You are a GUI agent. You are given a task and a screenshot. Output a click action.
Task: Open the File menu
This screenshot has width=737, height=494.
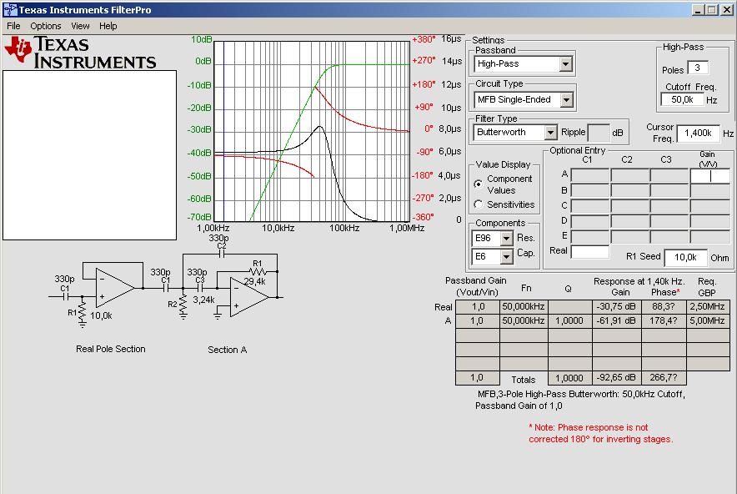[13, 26]
